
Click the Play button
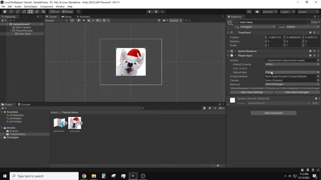(x=149, y=11)
